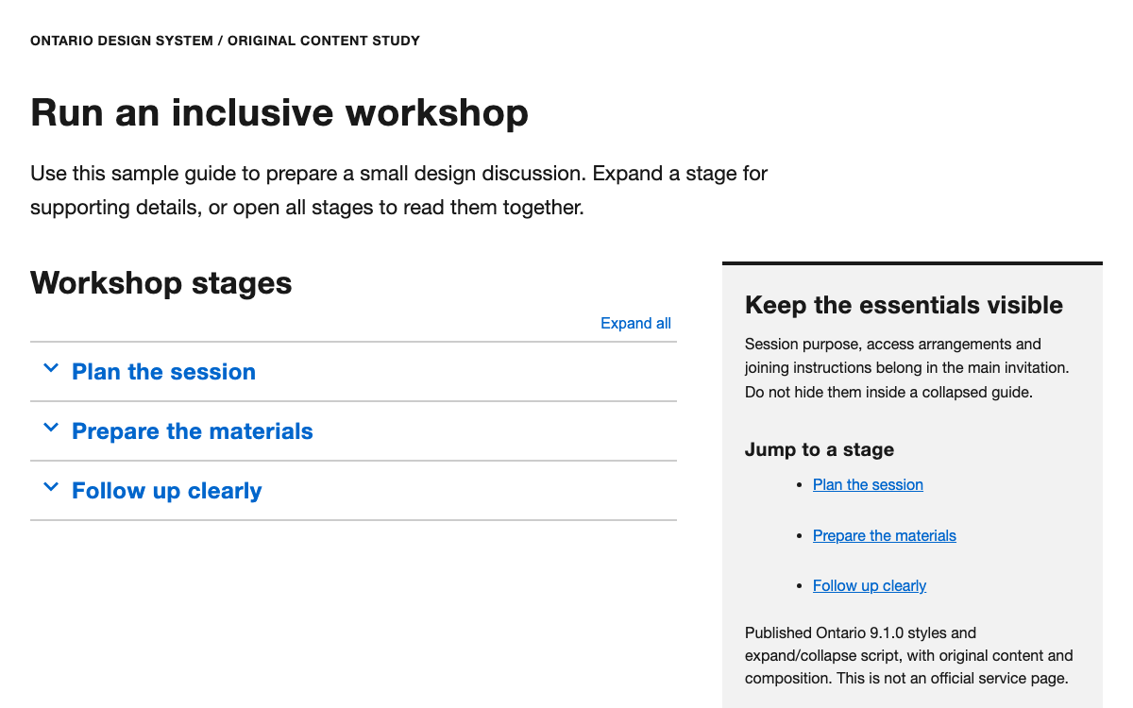Open the Prepare the materials sidebar link
Screen dimensions: 1133x708
point(884,535)
